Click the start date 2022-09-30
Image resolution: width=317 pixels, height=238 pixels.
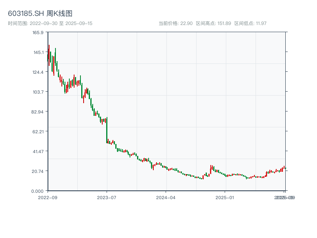coord(44,22)
